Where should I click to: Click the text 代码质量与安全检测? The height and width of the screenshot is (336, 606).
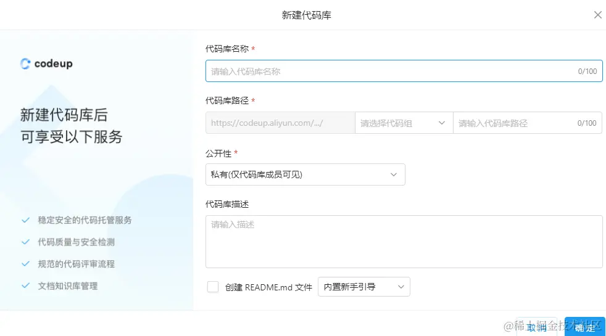tap(76, 242)
